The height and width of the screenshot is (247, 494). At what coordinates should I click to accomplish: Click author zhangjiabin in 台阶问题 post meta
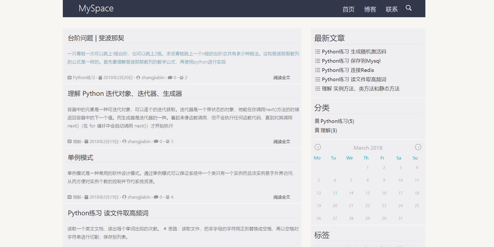[x=153, y=77]
